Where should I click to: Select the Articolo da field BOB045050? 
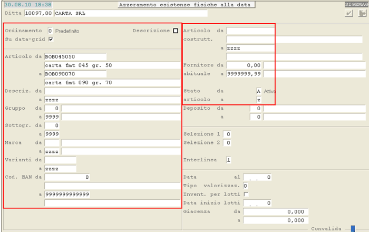pos(75,56)
